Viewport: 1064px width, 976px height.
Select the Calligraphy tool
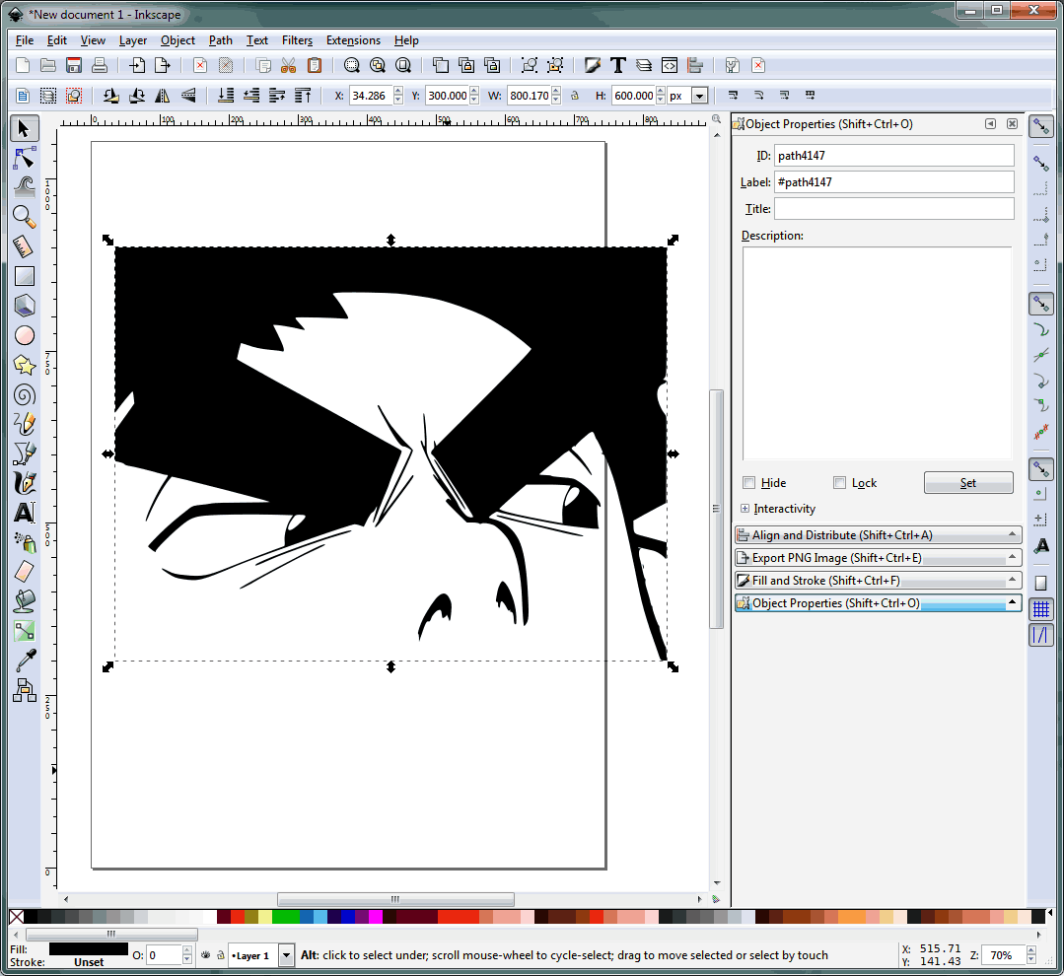[25, 484]
